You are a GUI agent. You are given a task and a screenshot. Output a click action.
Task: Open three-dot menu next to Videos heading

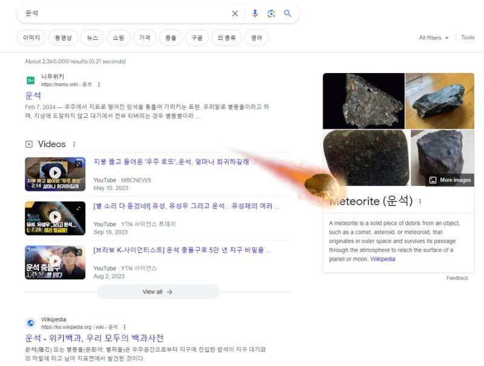pos(74,144)
